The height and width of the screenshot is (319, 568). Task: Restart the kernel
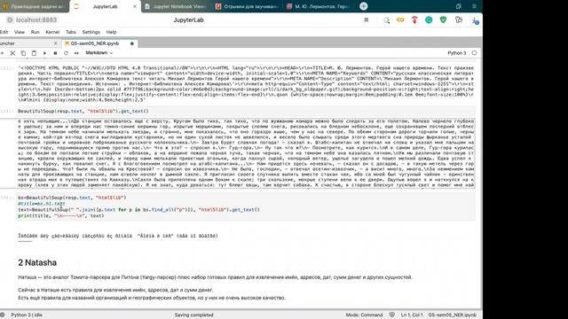pyautogui.click(x=66, y=53)
